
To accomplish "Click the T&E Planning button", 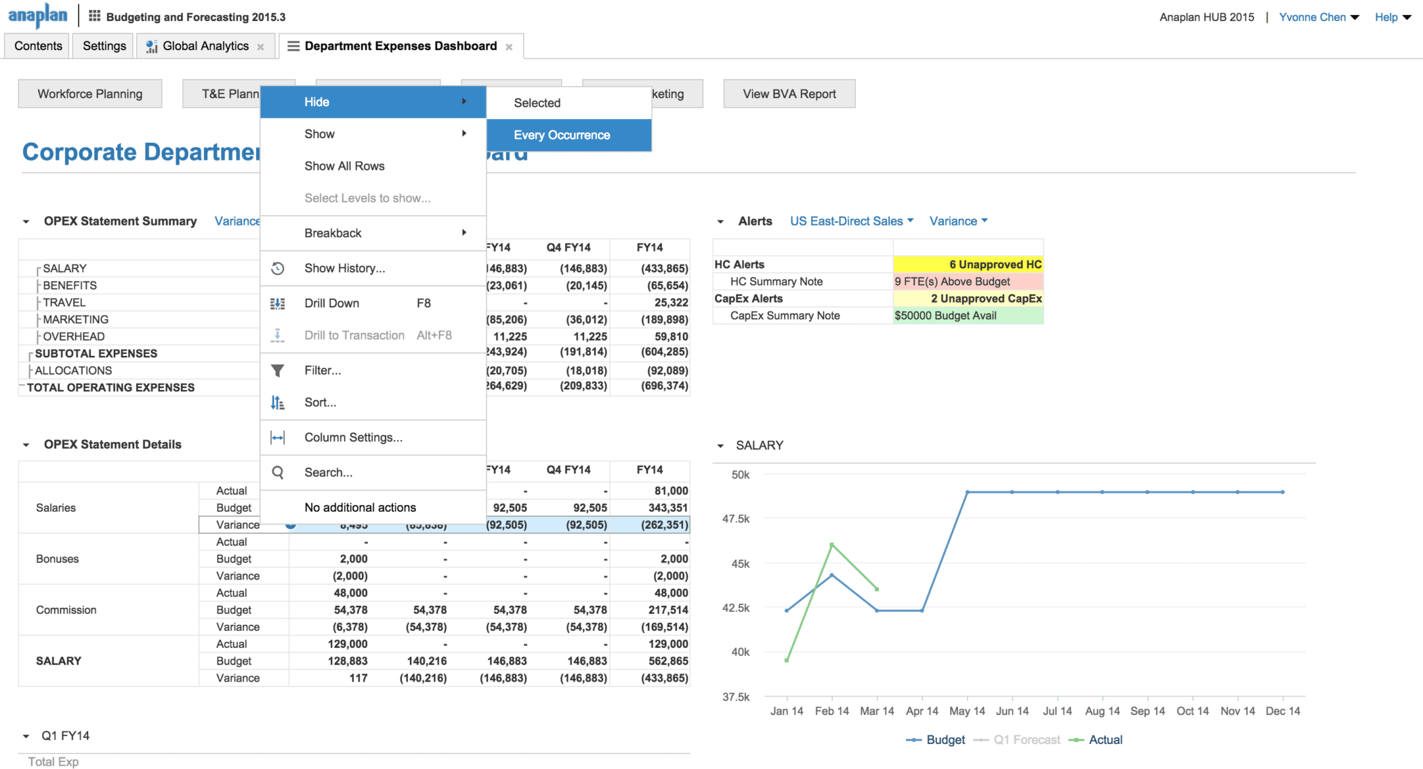I will (222, 93).
